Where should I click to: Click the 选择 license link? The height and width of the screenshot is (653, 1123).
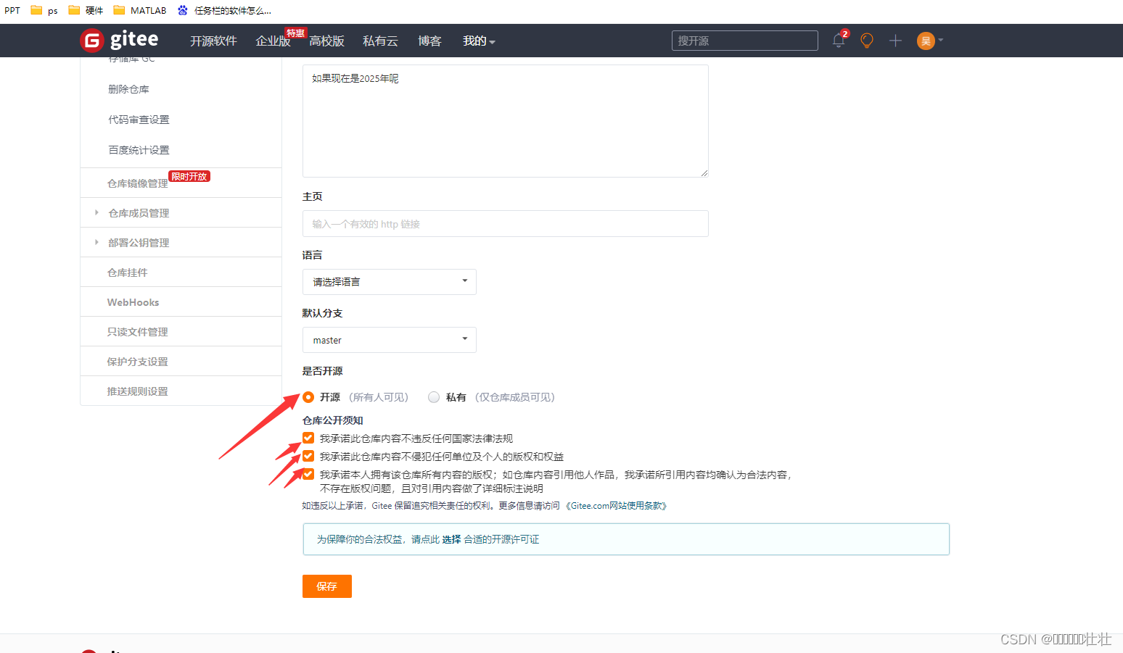click(451, 539)
